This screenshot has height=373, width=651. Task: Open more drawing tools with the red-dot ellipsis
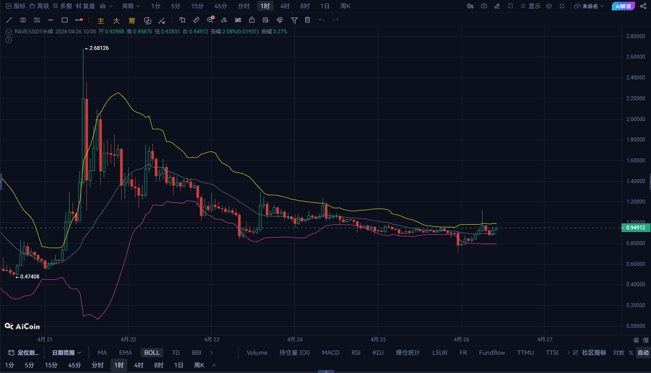pyautogui.click(x=79, y=20)
